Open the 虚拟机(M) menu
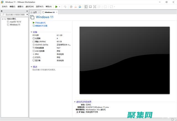 [x=30, y=7]
